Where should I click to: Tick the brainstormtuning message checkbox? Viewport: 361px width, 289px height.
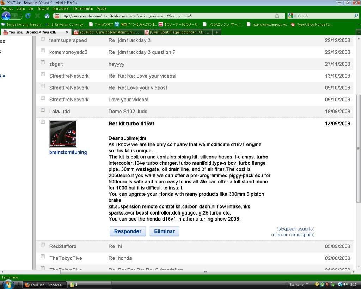click(x=43, y=122)
